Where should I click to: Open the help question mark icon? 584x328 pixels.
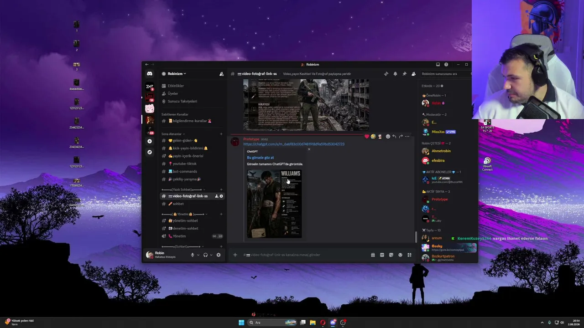[446, 65]
